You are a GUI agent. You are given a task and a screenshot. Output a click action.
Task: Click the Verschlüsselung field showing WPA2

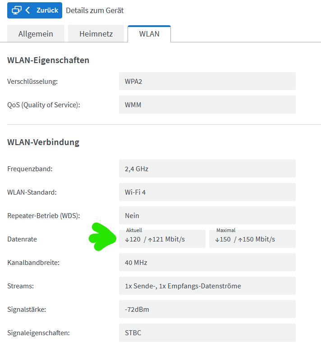[x=207, y=82]
